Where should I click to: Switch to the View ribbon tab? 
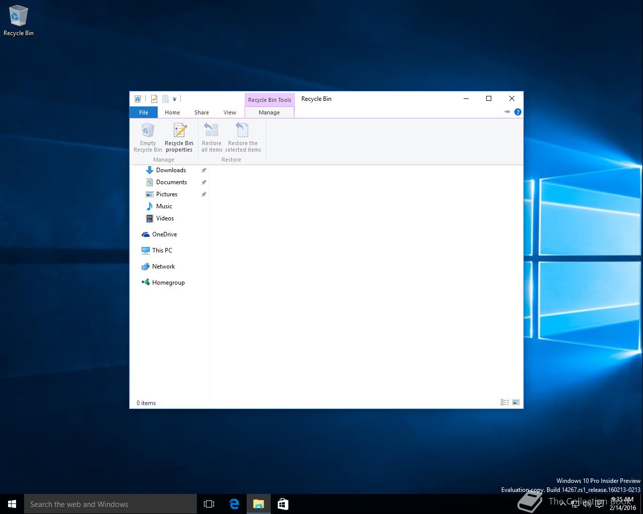(230, 112)
